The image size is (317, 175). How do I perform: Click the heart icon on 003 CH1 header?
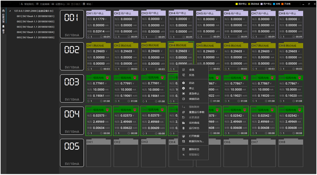coord(108,78)
